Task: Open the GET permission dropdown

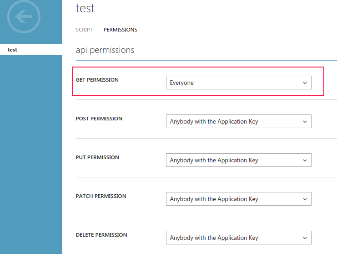Action: [x=238, y=83]
